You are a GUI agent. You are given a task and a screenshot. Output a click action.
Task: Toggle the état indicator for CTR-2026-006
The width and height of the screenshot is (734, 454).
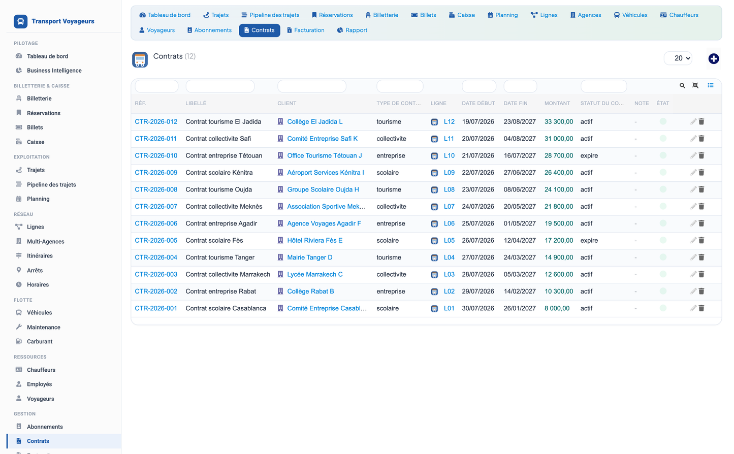663,223
